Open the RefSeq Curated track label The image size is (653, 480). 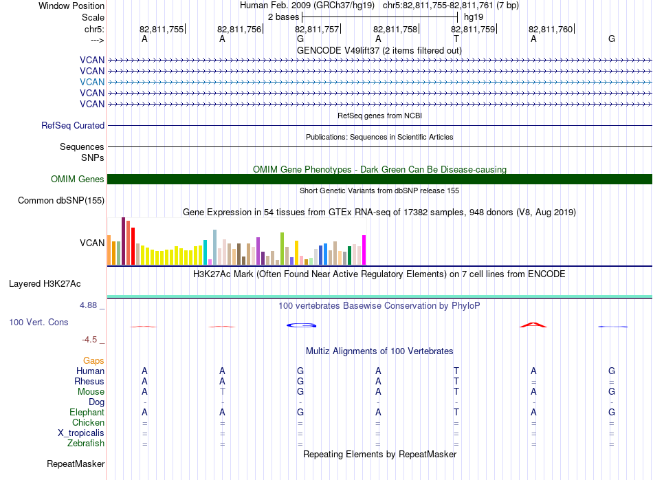point(73,125)
